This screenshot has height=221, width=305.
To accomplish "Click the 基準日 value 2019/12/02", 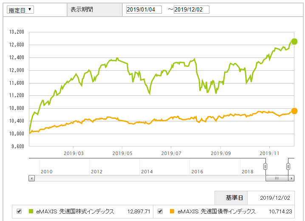I will pos(275,198).
